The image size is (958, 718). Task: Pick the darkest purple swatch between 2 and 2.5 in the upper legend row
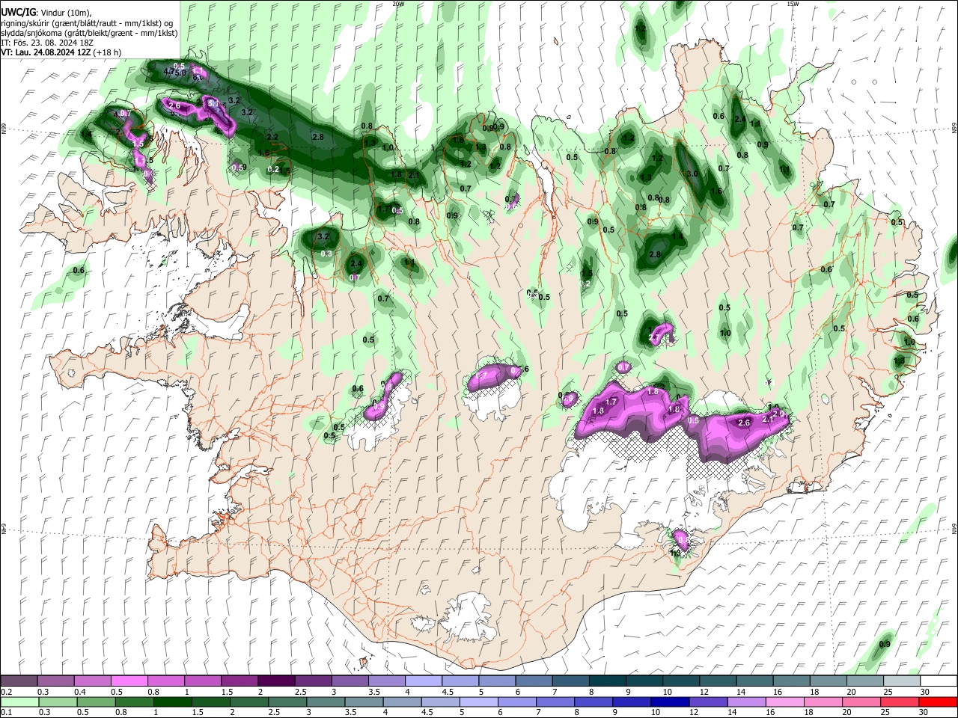tap(275, 681)
